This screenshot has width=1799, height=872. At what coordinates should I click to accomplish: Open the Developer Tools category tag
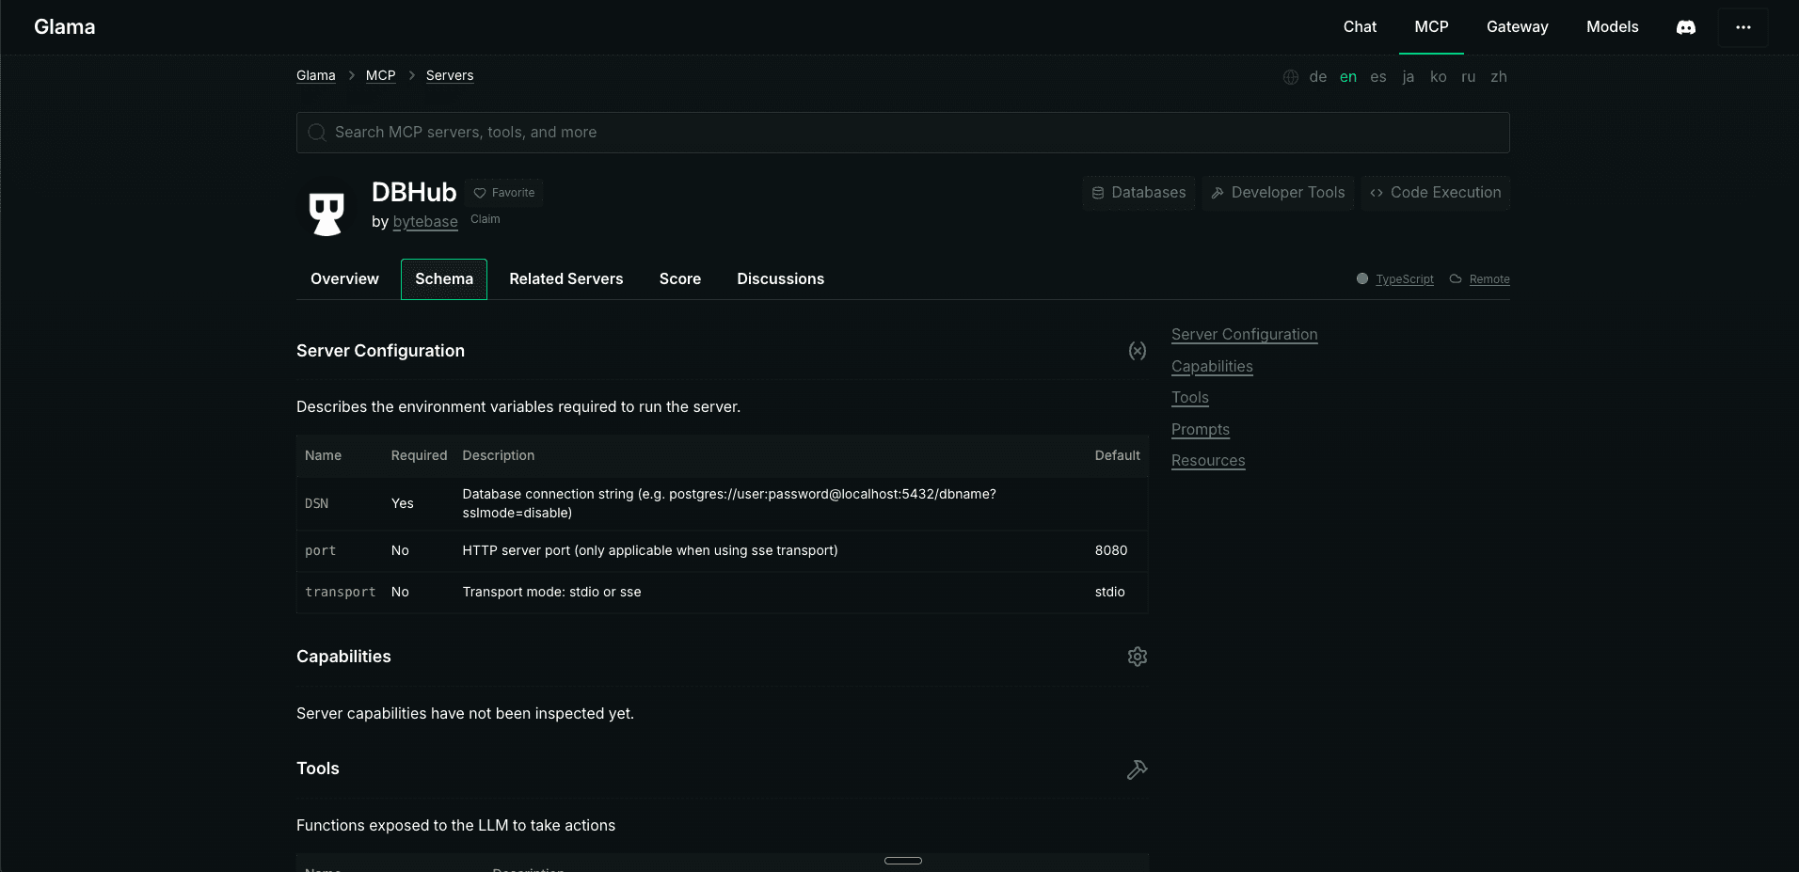pos(1278,193)
